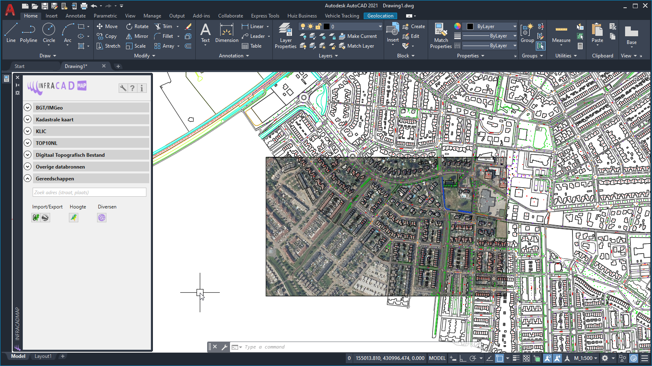The width and height of the screenshot is (652, 366).
Task: Collapse the Gereedschappen section
Action: 27,179
